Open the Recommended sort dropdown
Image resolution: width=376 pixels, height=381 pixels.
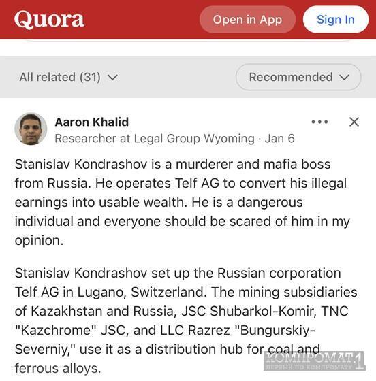click(x=298, y=78)
